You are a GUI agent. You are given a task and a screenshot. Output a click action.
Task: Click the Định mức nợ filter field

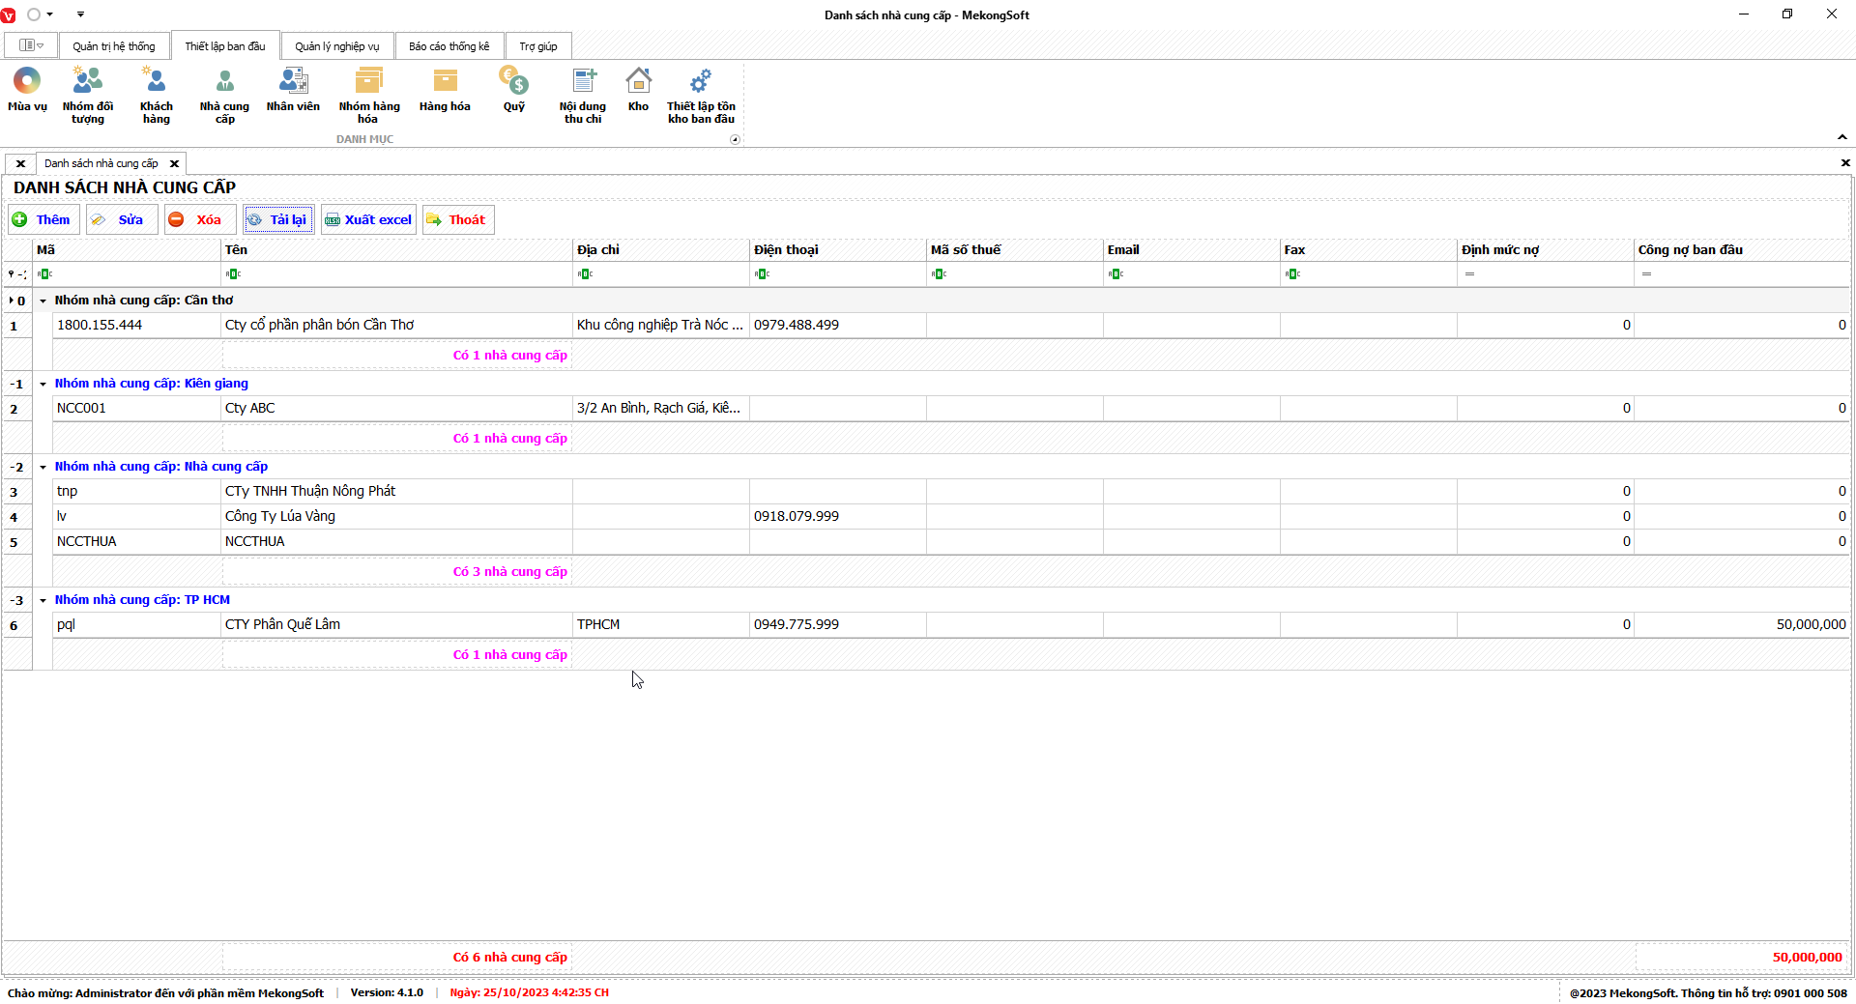pos(1546,274)
